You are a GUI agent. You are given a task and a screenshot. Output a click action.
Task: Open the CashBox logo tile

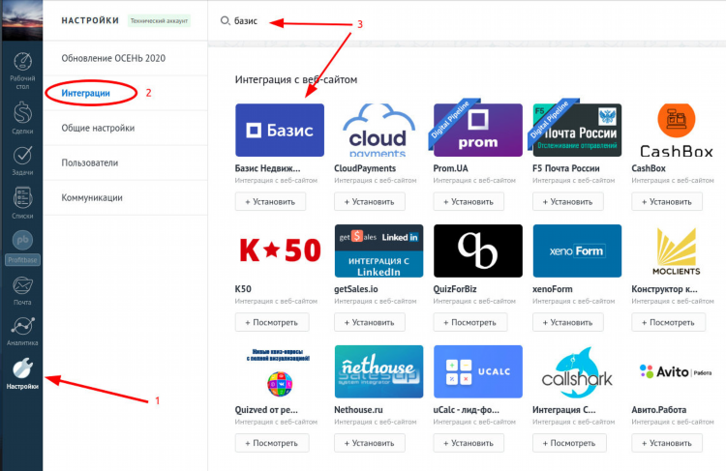[676, 130]
